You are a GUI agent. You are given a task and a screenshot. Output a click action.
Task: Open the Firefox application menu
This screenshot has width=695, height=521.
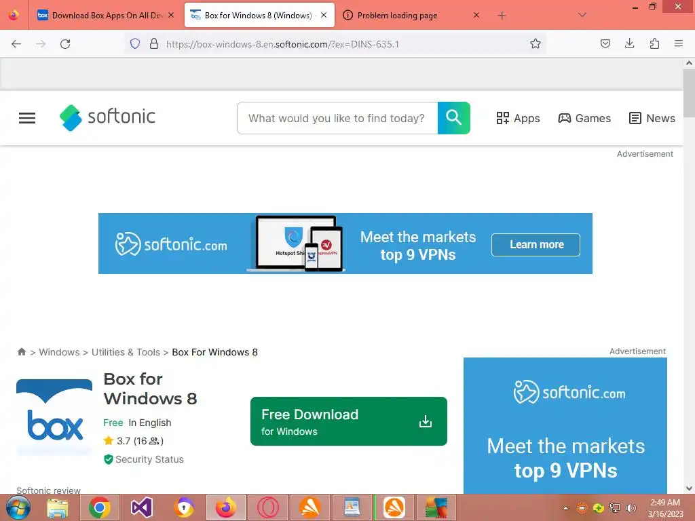point(679,44)
